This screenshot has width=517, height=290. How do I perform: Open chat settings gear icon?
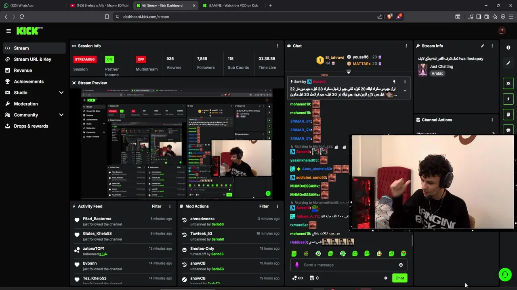[386, 278]
